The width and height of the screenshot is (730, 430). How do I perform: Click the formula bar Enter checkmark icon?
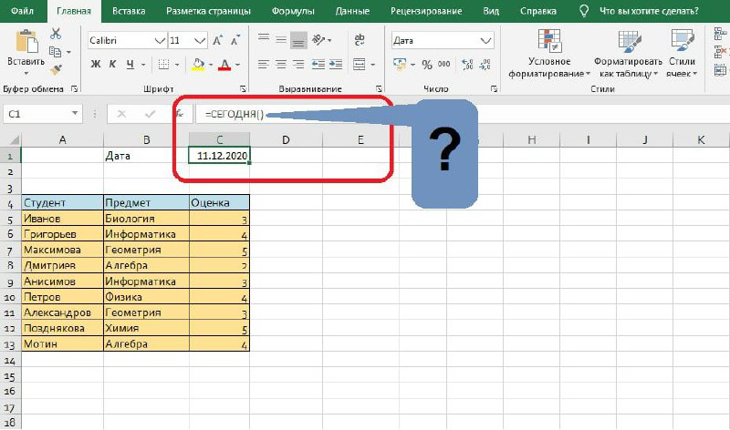150,114
